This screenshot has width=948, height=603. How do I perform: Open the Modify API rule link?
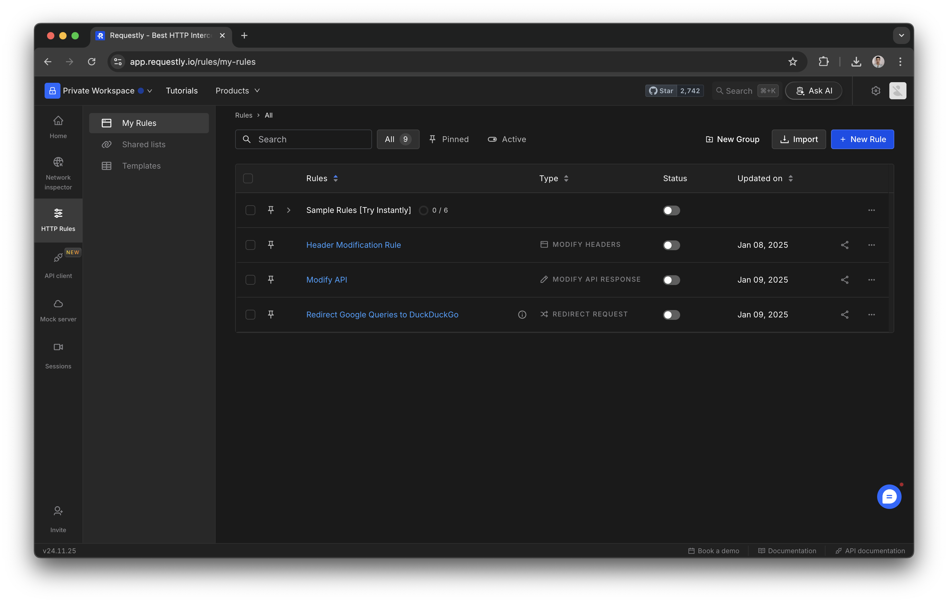pos(326,280)
